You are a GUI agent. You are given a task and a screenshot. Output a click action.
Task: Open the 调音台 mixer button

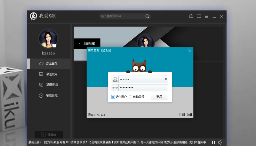click(x=49, y=135)
